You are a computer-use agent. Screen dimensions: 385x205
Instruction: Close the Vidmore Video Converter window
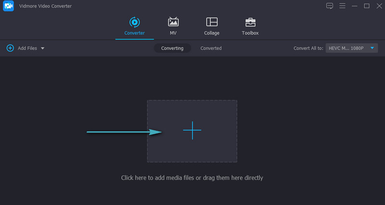[378, 6]
